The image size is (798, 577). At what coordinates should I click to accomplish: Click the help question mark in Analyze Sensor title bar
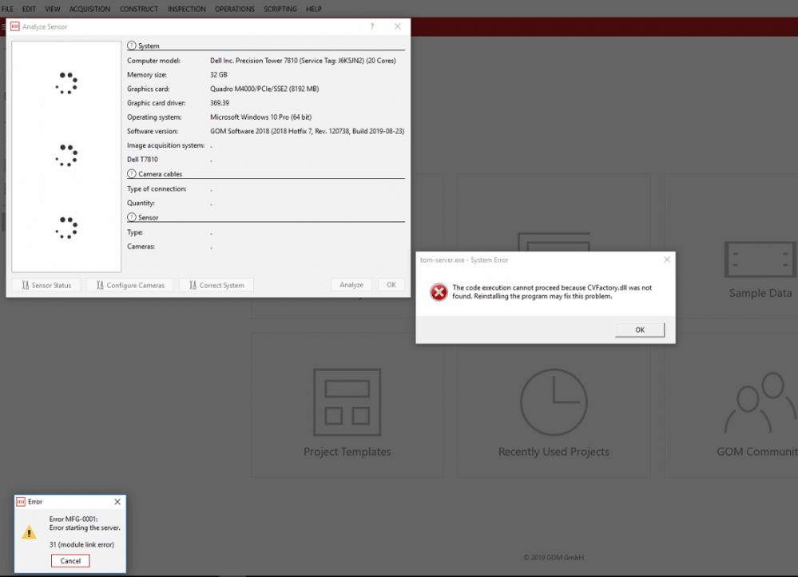(x=372, y=26)
